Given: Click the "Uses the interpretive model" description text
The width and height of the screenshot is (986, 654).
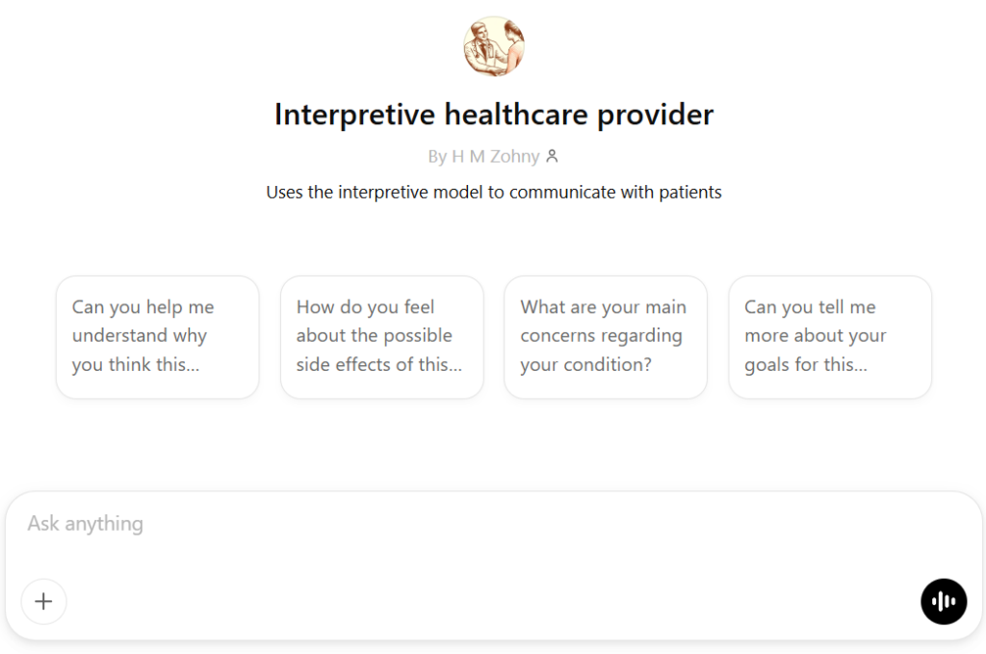Looking at the screenshot, I should pos(494,192).
